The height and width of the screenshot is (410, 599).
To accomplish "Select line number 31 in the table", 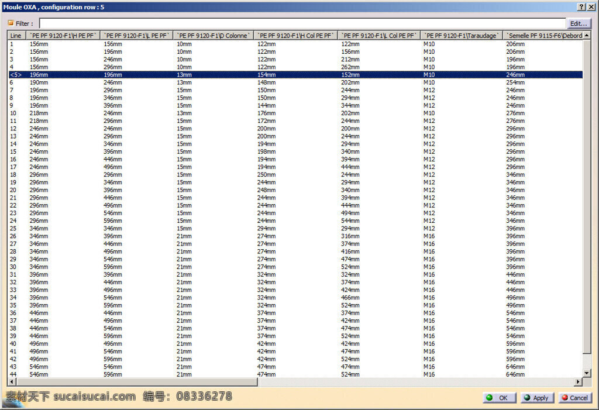I will click(13, 274).
